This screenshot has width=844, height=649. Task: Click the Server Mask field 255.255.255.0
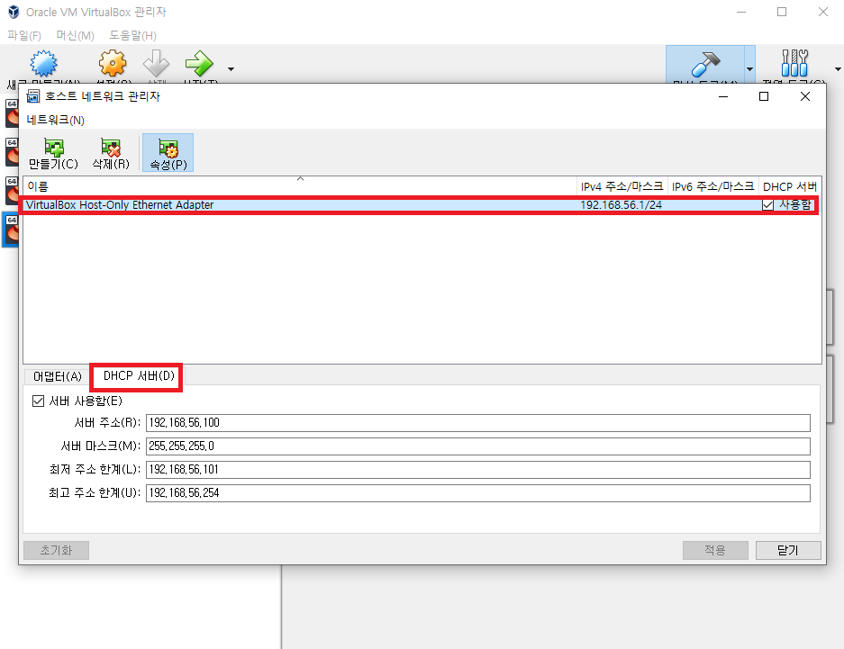(x=478, y=446)
